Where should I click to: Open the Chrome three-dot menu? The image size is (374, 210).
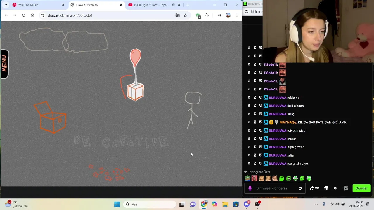(x=237, y=15)
